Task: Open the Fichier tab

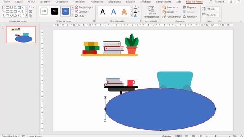Action: pos(6,2)
